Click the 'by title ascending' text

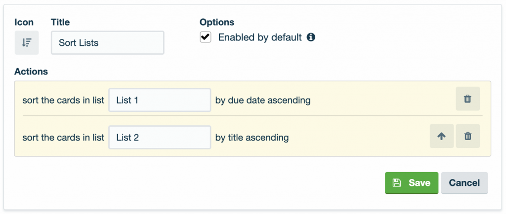[x=252, y=138]
